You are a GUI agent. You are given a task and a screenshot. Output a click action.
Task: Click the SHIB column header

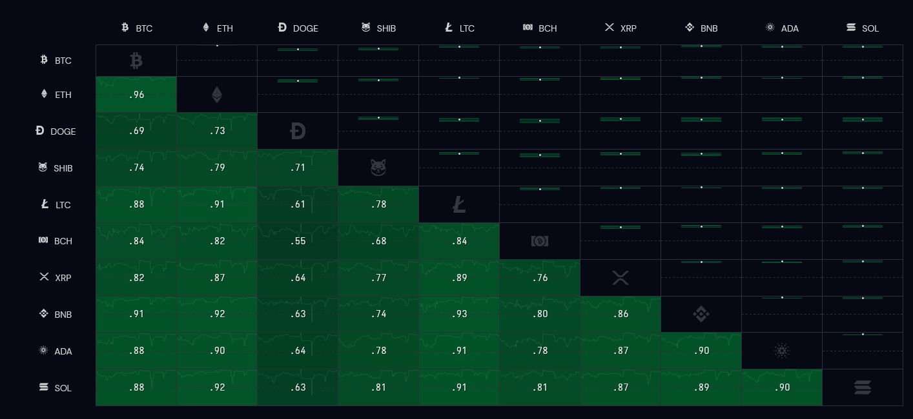[378, 28]
